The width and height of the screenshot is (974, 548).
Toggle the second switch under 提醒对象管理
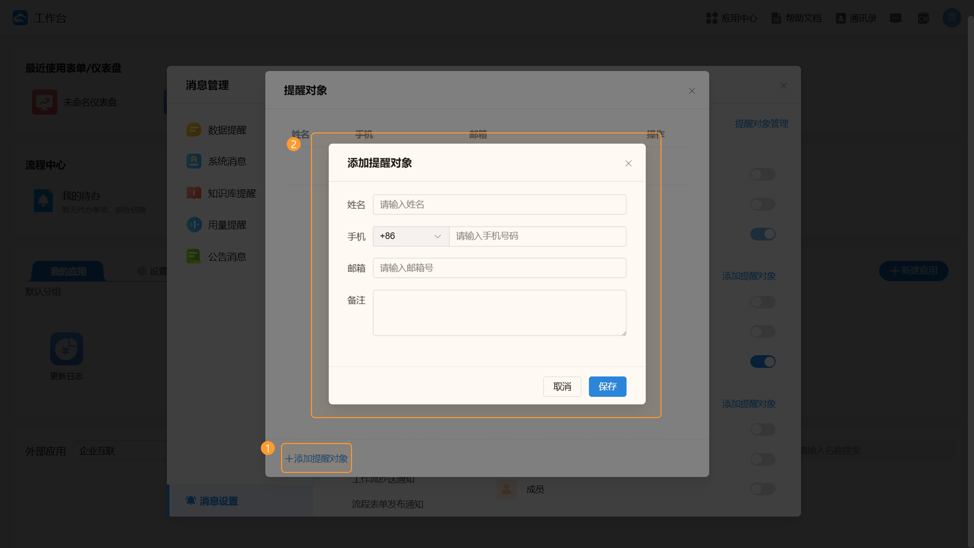[x=763, y=204]
